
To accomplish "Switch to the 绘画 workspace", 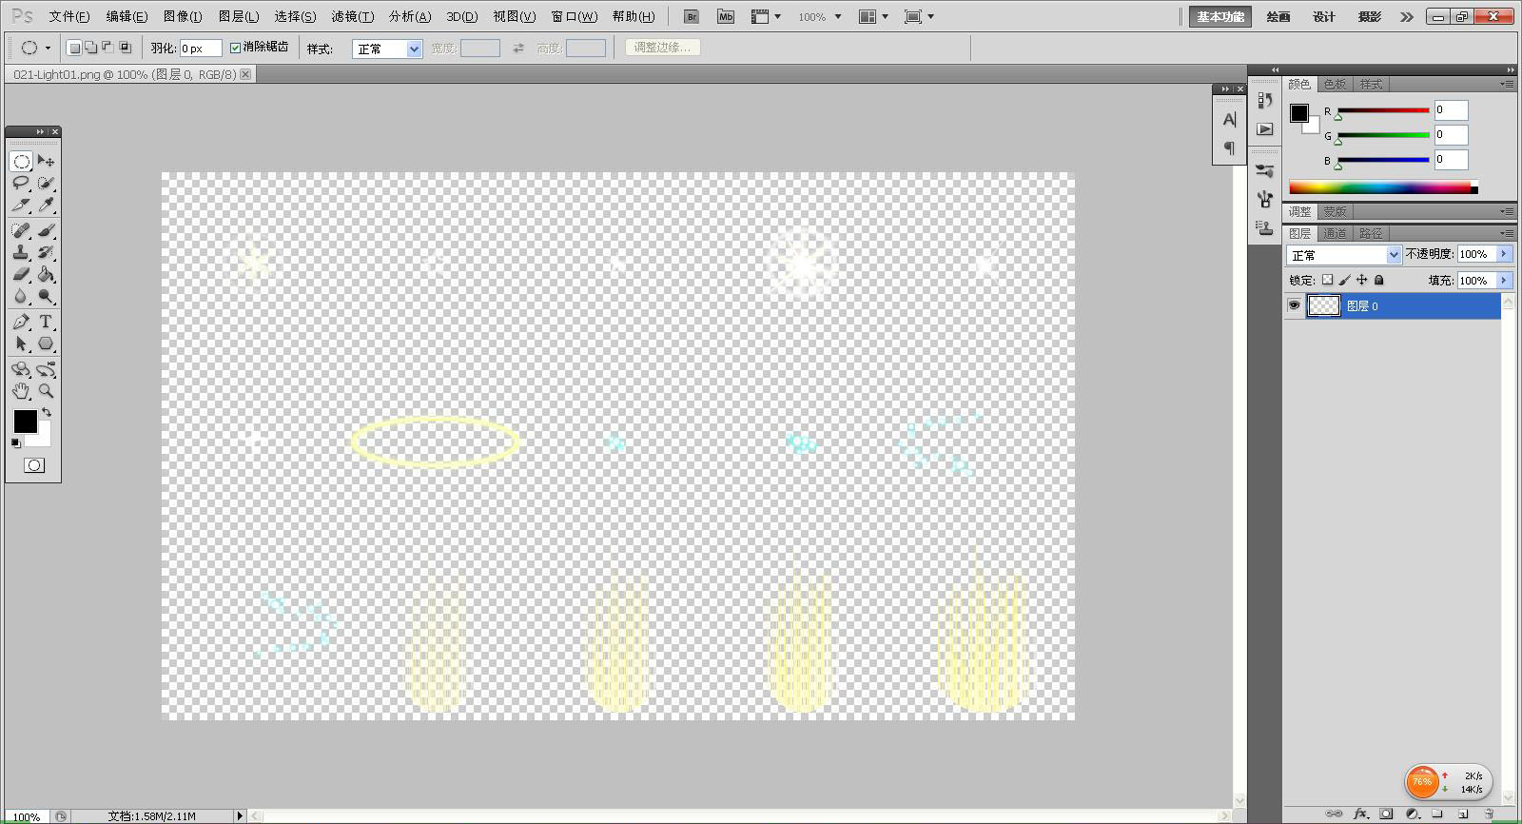I will (1278, 16).
